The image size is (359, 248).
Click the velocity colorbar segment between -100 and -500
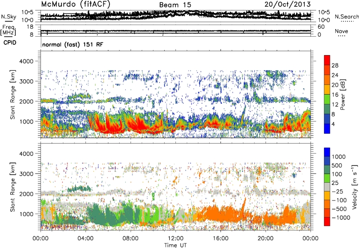[x=327, y=204]
